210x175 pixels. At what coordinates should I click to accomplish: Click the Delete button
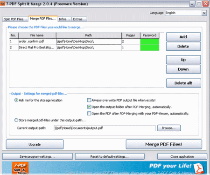click(183, 47)
